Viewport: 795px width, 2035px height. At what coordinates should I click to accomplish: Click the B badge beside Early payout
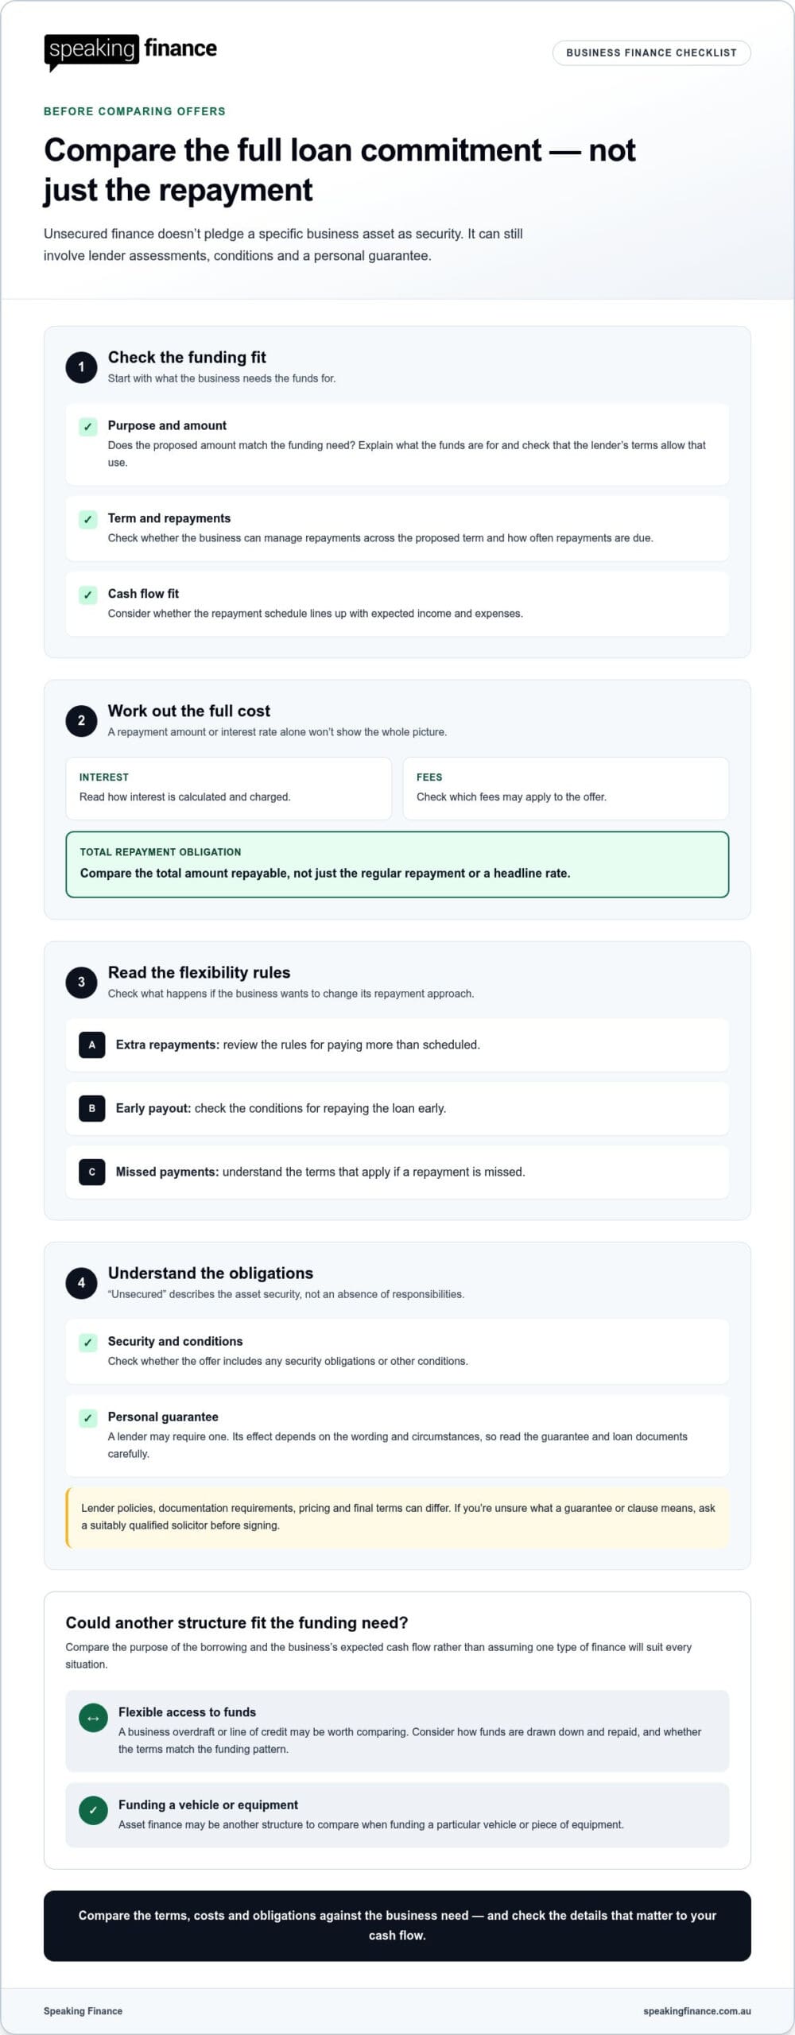click(92, 1109)
